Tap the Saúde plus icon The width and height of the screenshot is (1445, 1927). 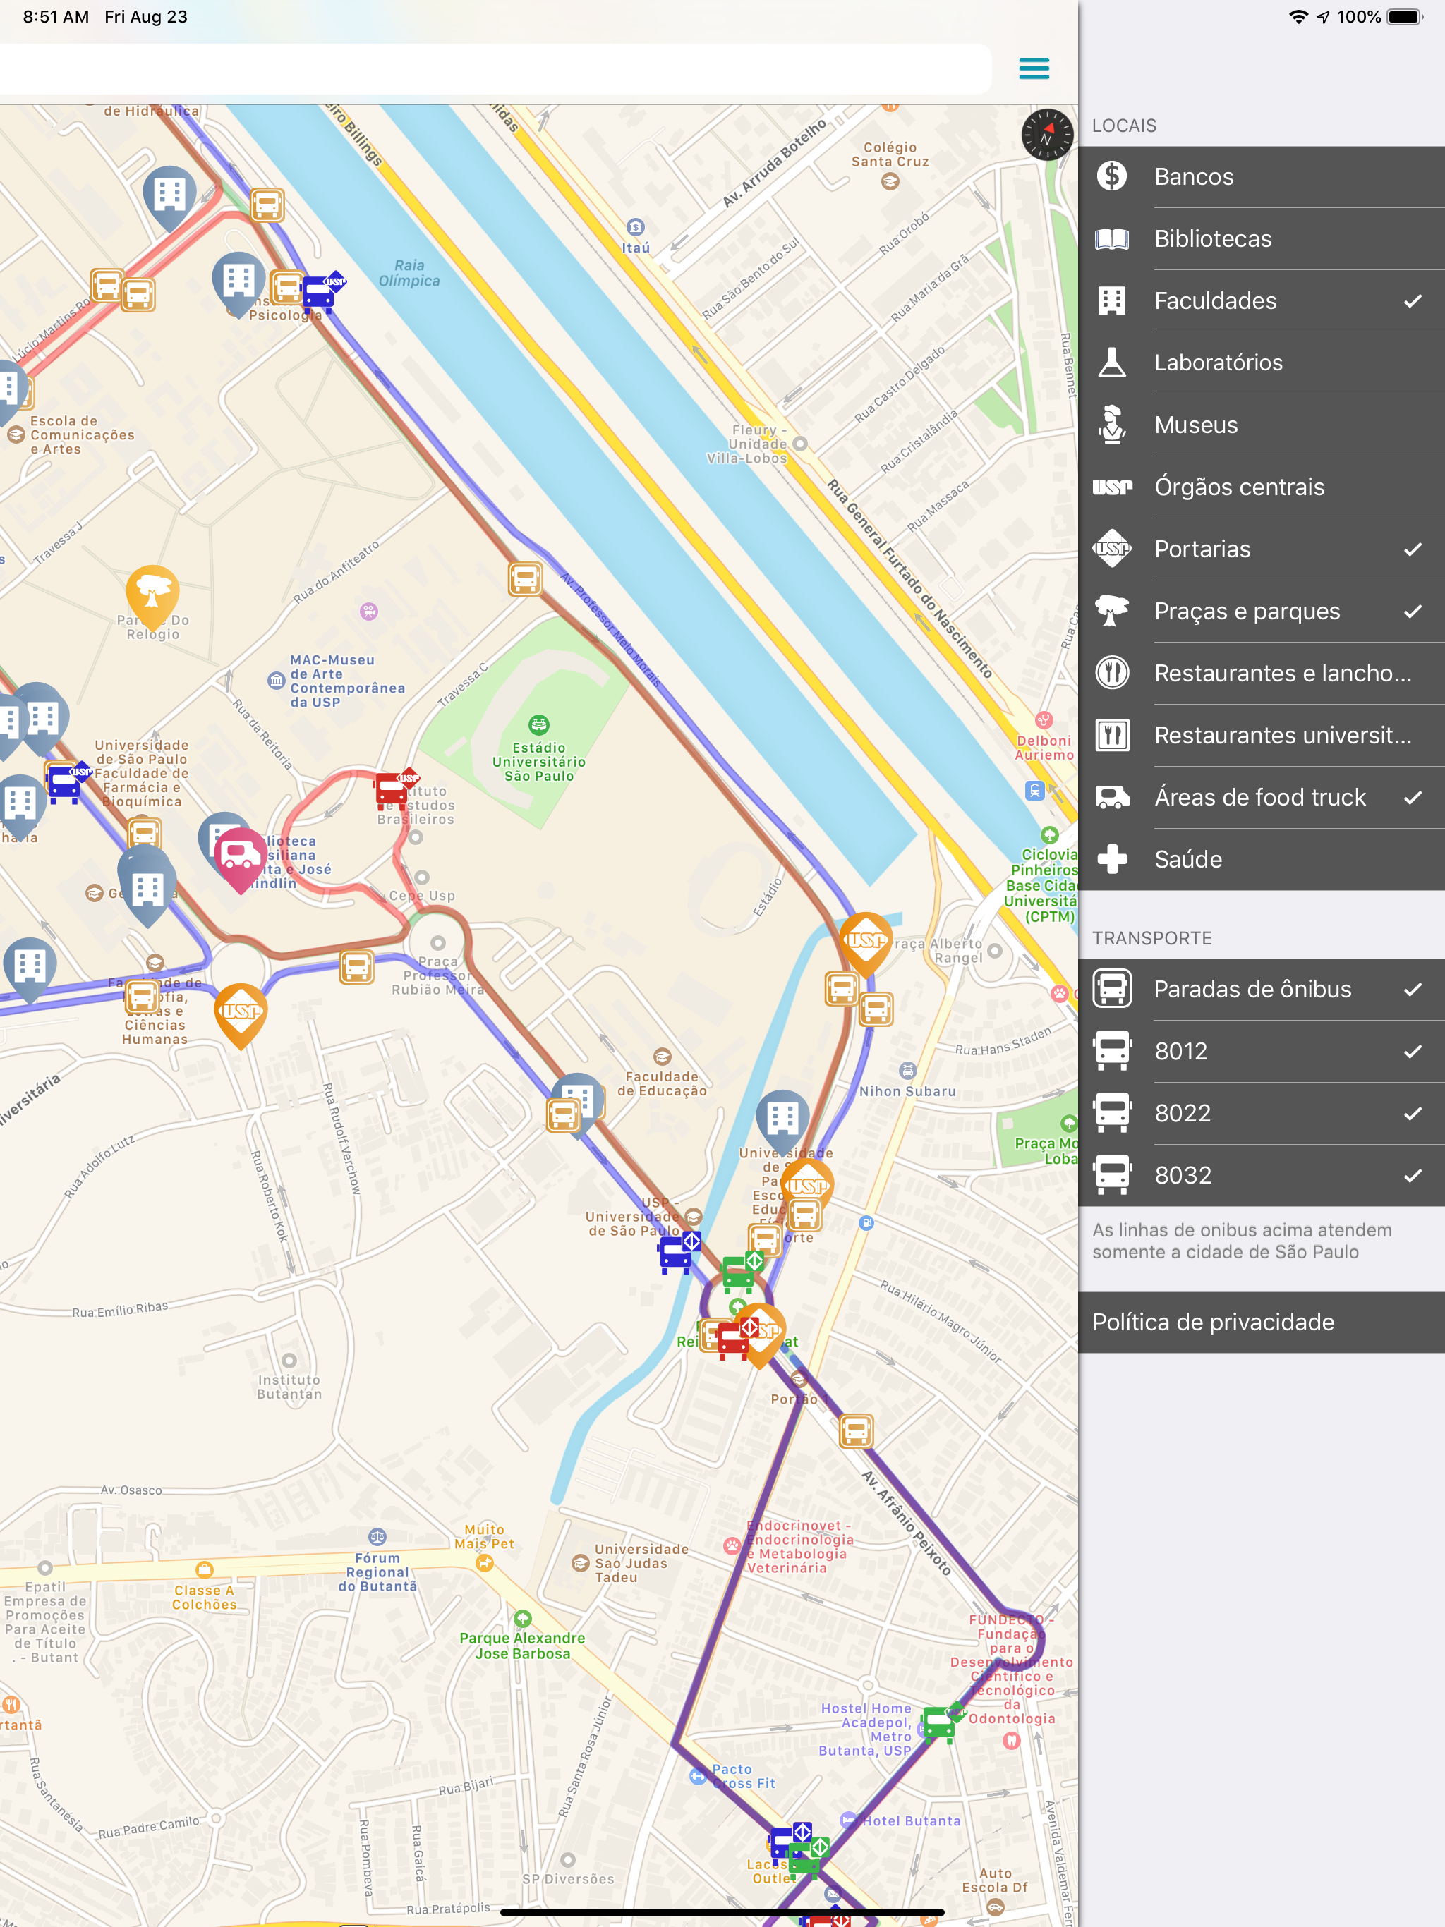pos(1112,859)
